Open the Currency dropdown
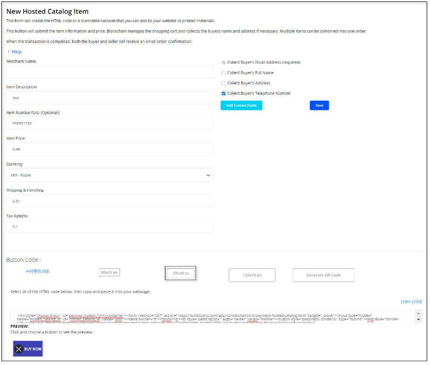430x365 pixels. click(109, 175)
